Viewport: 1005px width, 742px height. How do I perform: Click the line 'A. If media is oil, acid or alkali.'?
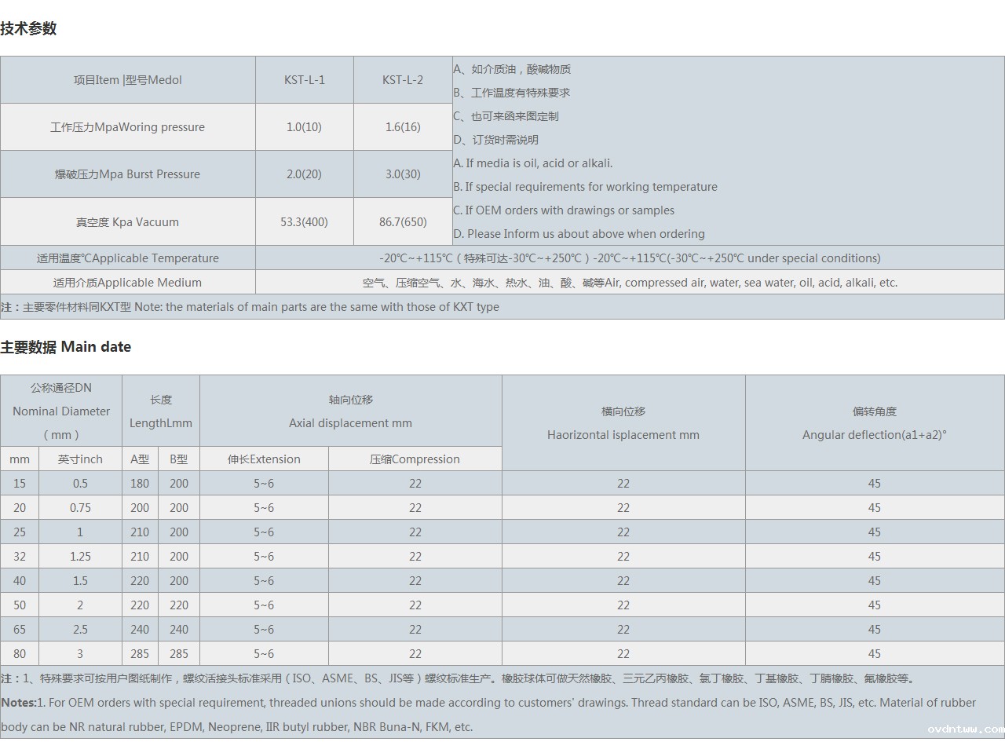(533, 163)
